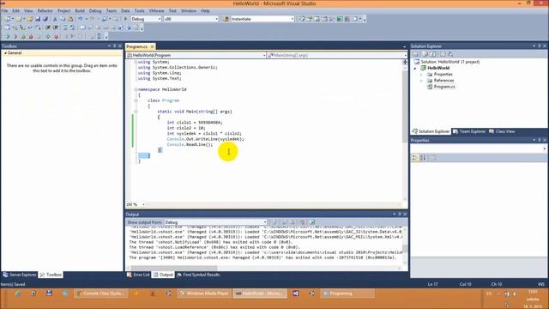Open the Main(string[] args) member dropdown
This screenshot has height=309, width=549.
337,55
